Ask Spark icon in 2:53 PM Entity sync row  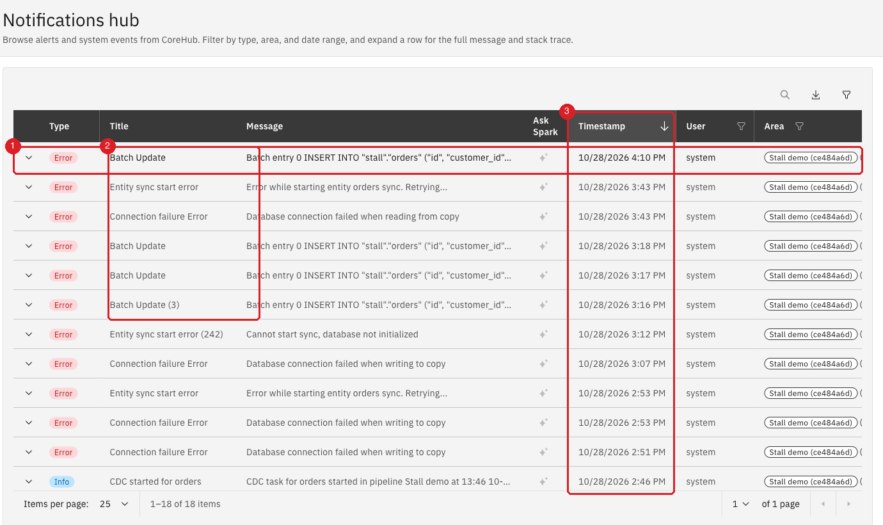[543, 393]
